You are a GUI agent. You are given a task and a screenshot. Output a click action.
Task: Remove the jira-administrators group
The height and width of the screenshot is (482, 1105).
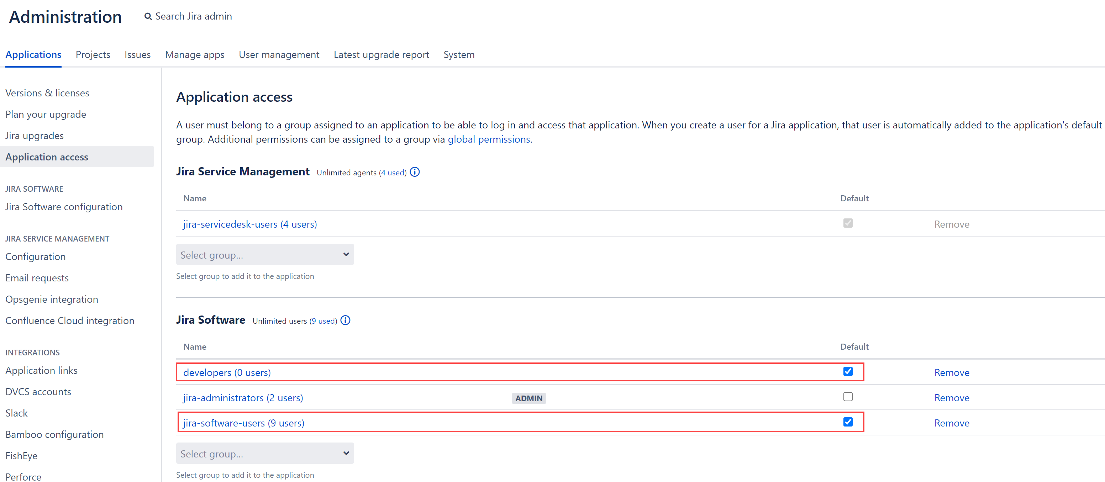(x=951, y=398)
